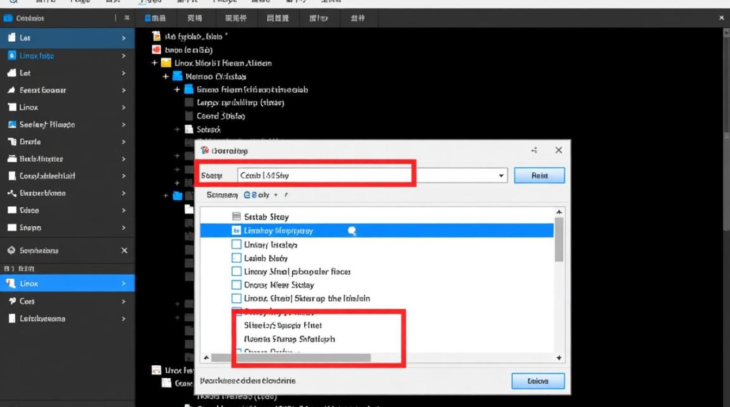Click the yellow folder icon in the file tree
Viewport: 730px width, 407px height.
point(166,63)
